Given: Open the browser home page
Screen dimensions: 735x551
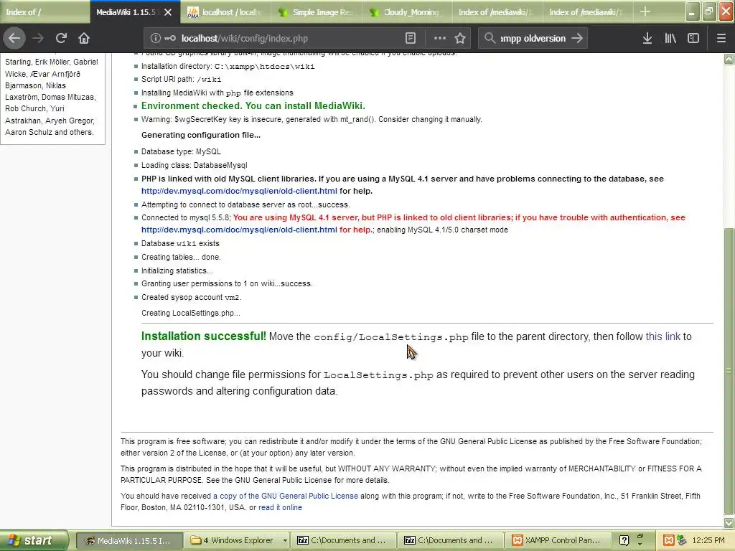Looking at the screenshot, I should (84, 39).
